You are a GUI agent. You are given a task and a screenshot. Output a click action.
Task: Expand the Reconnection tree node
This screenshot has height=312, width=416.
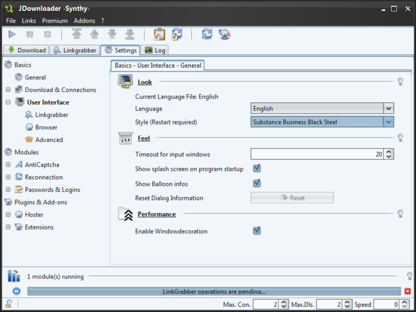pos(8,177)
